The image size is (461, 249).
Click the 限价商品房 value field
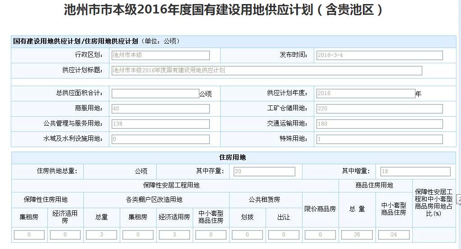[320, 235]
